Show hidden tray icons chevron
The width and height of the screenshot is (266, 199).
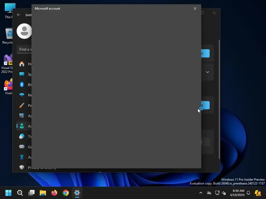pos(201,193)
